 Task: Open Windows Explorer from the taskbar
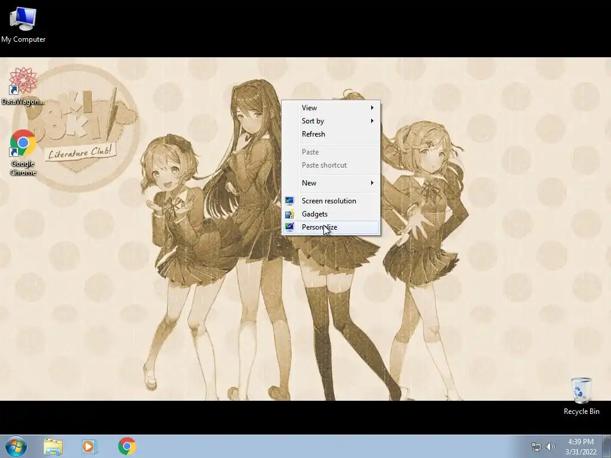[53, 447]
